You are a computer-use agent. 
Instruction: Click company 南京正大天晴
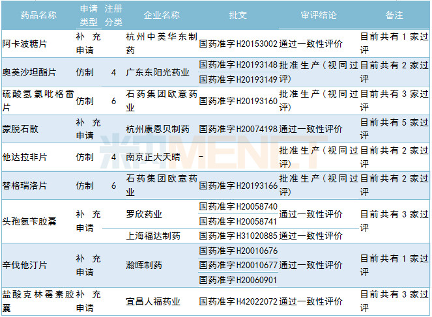[x=153, y=157]
